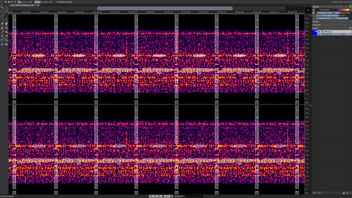Screen dimensions: 352x198
Task: Go to start transport button
Action: click(x=151, y=196)
